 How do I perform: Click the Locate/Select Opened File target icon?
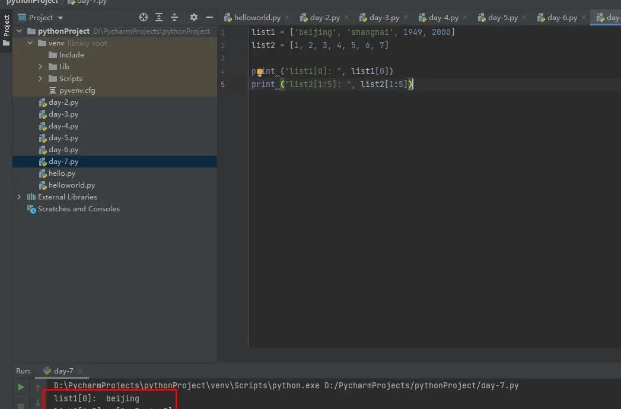pos(144,17)
